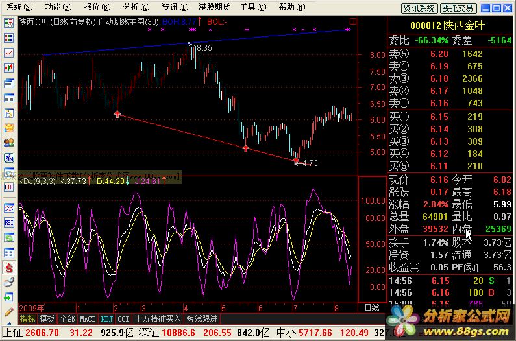
Task: Open the single blue list window icon
Action: [9, 98]
